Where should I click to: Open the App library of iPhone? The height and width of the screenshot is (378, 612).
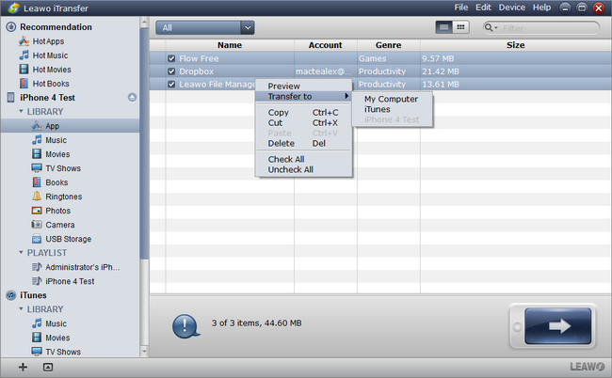point(45,126)
